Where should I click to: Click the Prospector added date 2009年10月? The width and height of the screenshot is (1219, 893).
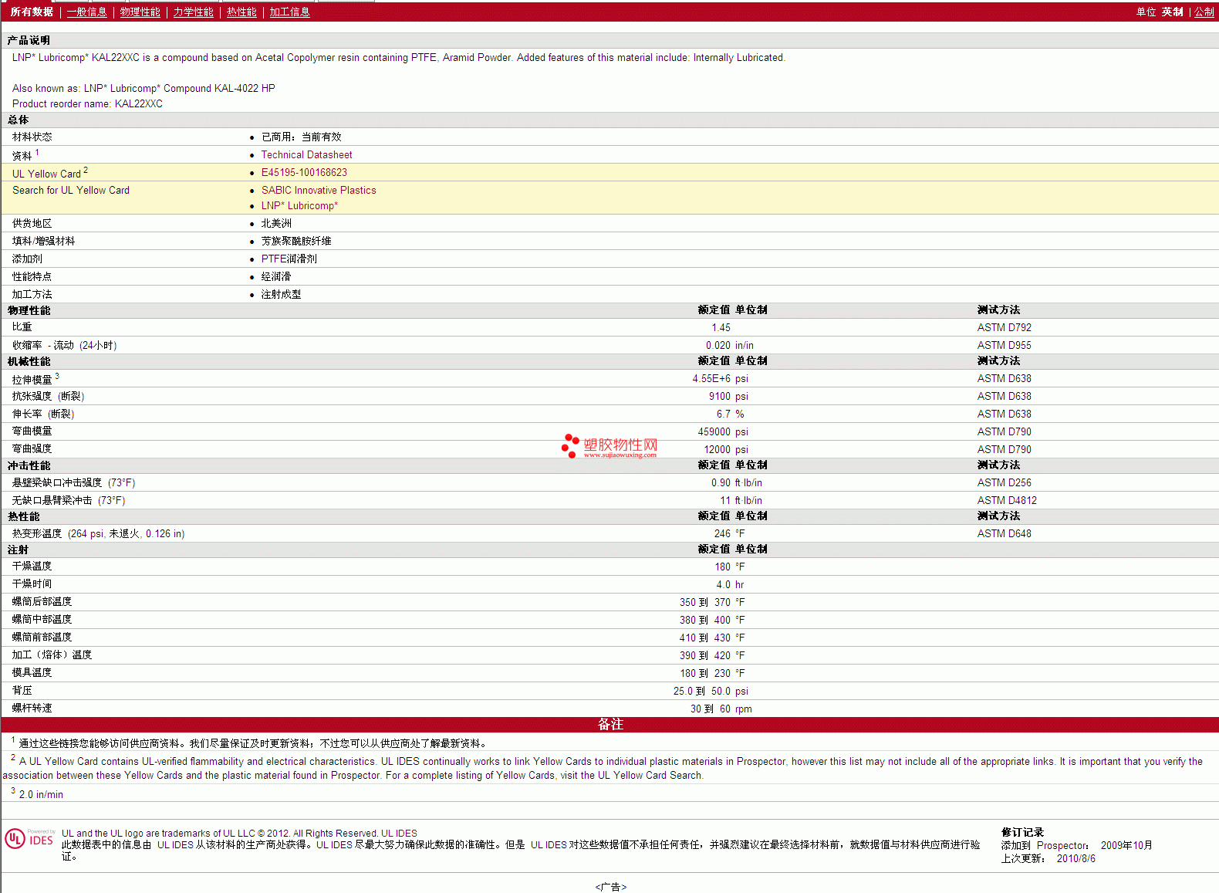(1126, 846)
